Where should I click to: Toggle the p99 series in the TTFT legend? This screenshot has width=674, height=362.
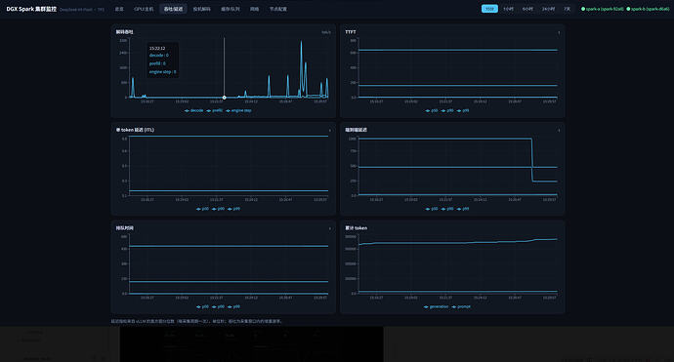click(462, 111)
